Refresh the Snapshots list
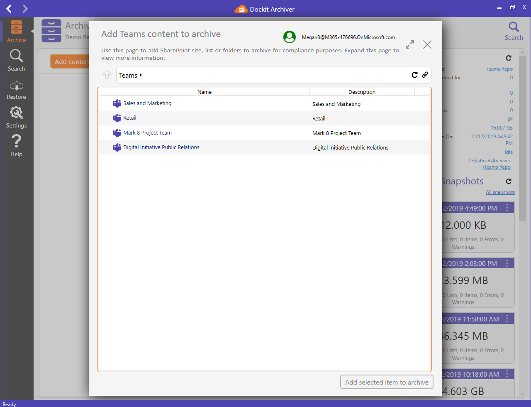 (x=509, y=181)
